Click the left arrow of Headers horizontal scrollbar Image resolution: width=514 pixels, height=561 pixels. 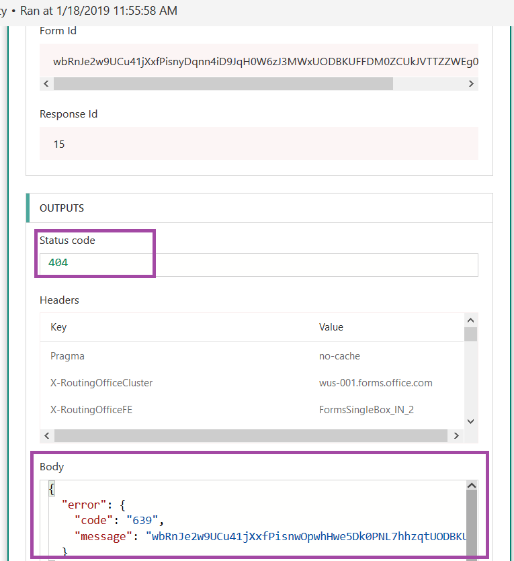pos(47,436)
